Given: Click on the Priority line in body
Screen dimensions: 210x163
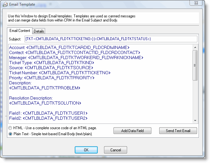Looking at the screenshot, I should [52, 78].
